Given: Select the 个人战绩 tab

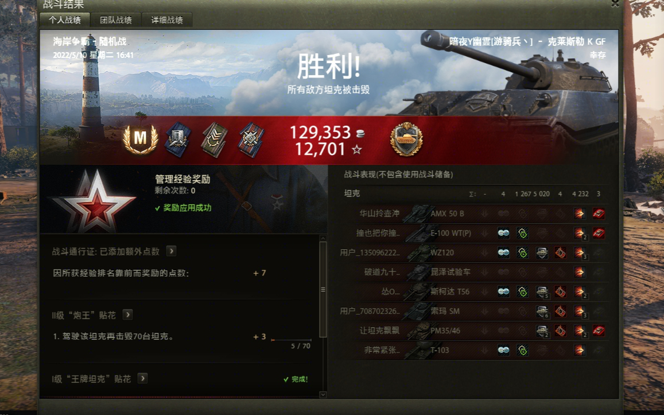Looking at the screenshot, I should (x=64, y=20).
